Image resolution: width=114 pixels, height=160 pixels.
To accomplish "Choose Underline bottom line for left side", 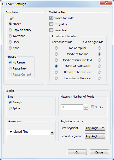I will pos(56,78).
